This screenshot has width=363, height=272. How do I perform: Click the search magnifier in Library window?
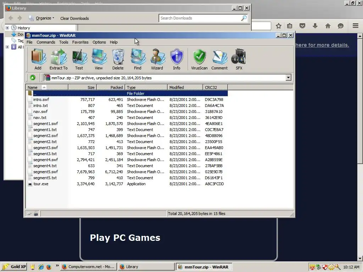(x=244, y=18)
